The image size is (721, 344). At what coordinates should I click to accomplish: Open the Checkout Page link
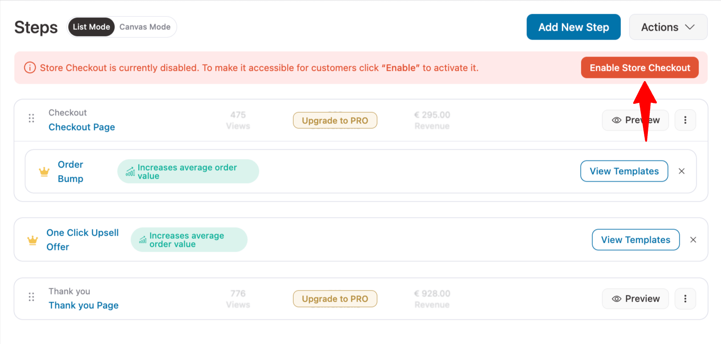point(82,127)
